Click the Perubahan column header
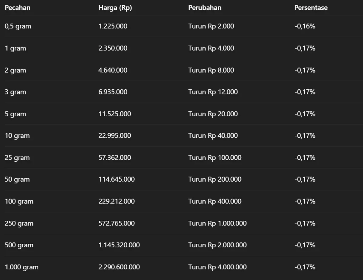The image size is (363, 280). click(205, 8)
